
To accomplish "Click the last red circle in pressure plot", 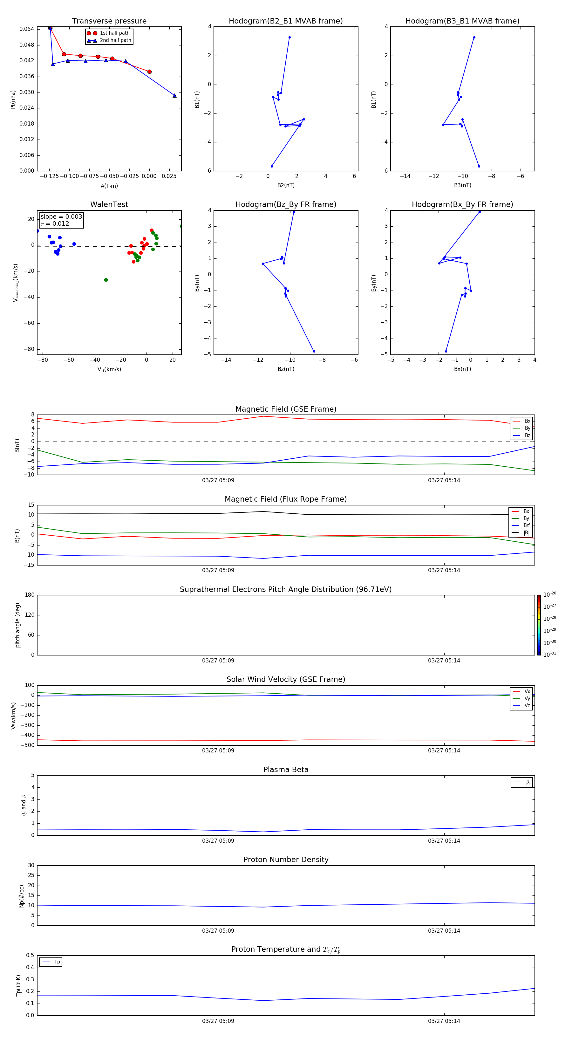I will tap(149, 72).
